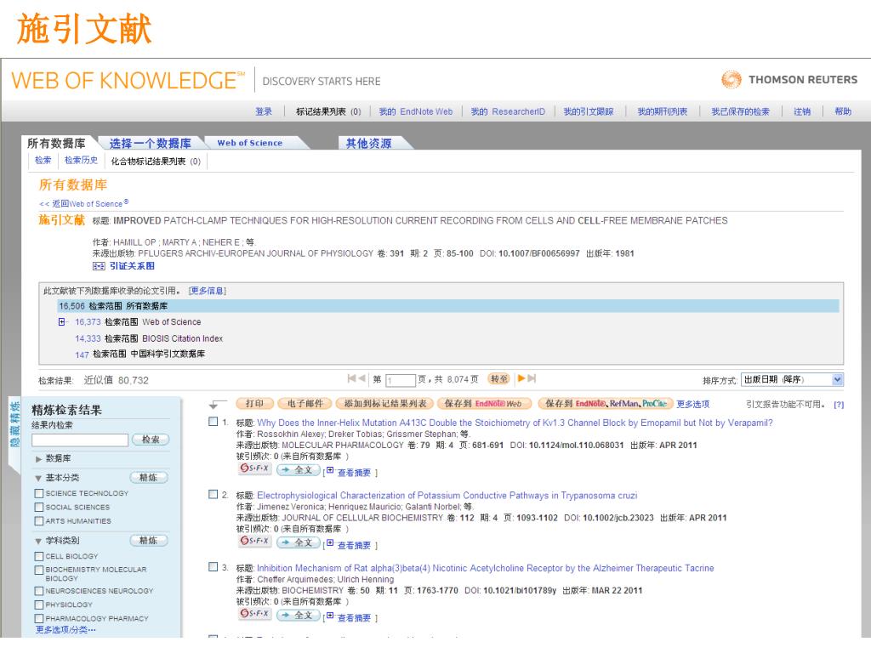Check the checkbox for result 2
This screenshot has height=653, width=871.
213,494
